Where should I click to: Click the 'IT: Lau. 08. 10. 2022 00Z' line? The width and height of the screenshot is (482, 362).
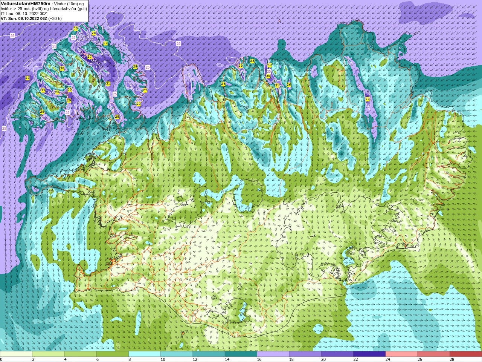(x=24, y=14)
